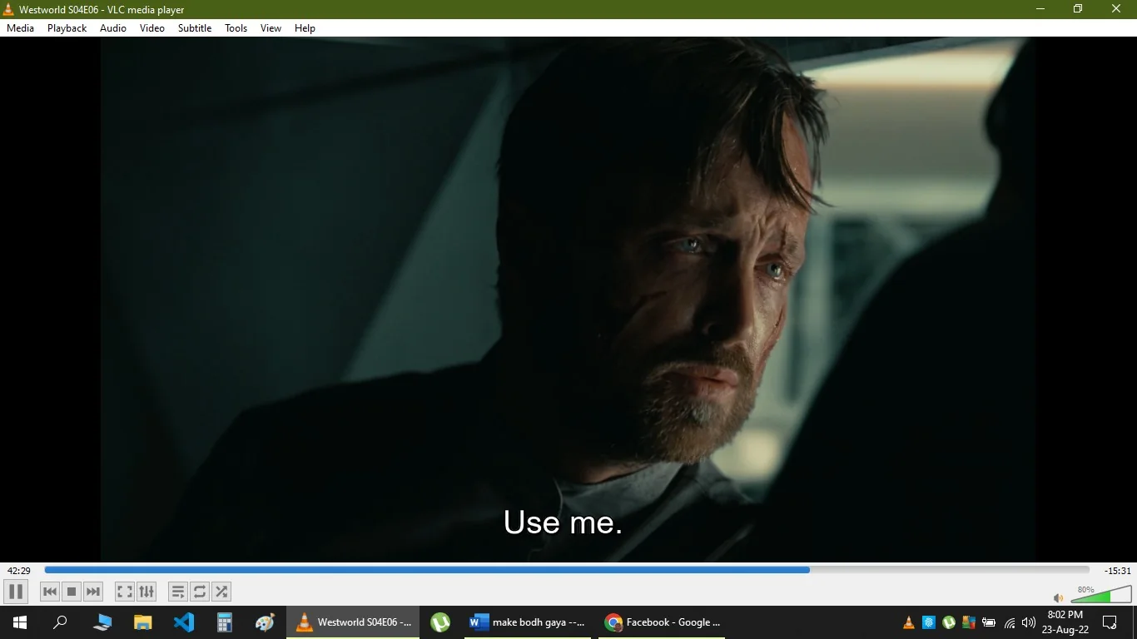Toggle random shuffle playback
The image size is (1137, 639).
[x=221, y=592]
